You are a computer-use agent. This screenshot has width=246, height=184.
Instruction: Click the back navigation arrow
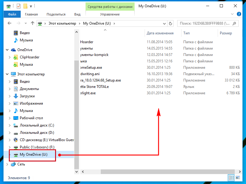click(x=9, y=23)
